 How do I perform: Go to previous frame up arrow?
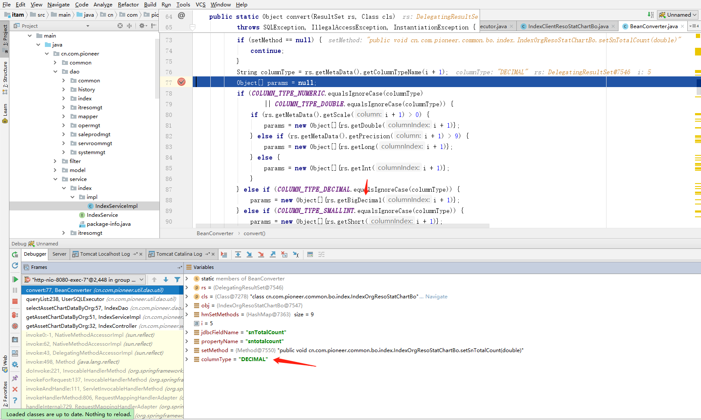154,280
